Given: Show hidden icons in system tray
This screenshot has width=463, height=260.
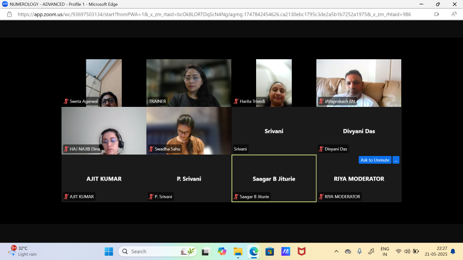Looking at the screenshot, I should click(336, 251).
